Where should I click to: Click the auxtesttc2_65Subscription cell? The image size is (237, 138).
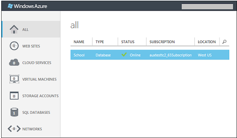[x=171, y=55]
